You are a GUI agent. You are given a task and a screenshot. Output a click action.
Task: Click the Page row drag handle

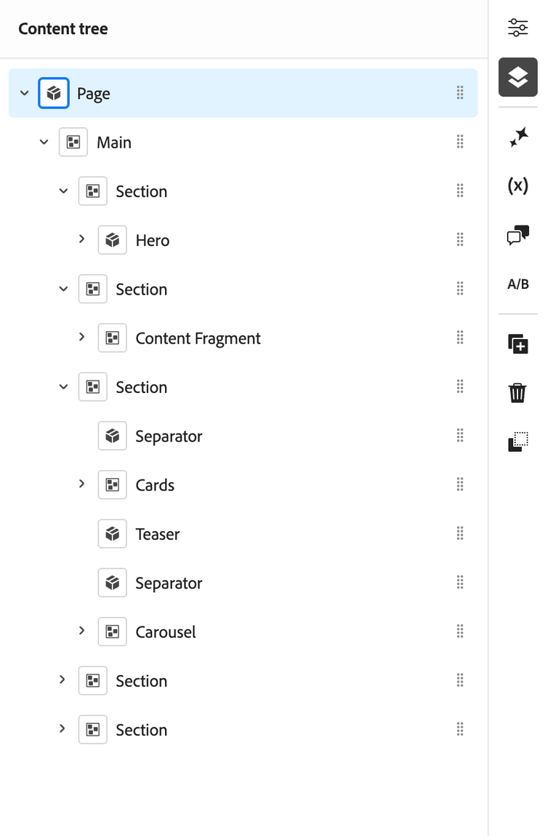pos(460,92)
